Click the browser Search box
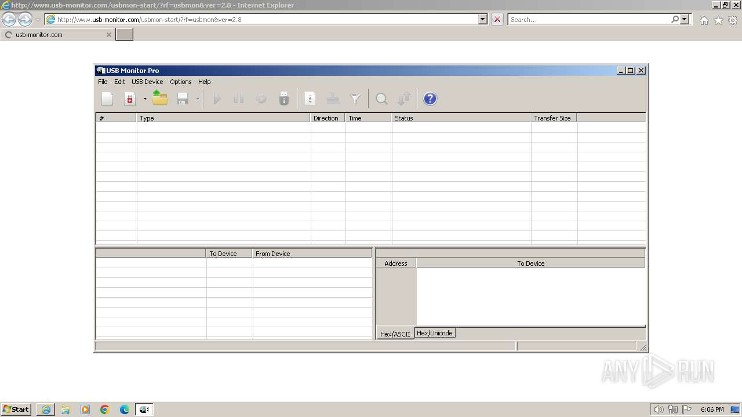The image size is (742, 417). tap(588, 19)
